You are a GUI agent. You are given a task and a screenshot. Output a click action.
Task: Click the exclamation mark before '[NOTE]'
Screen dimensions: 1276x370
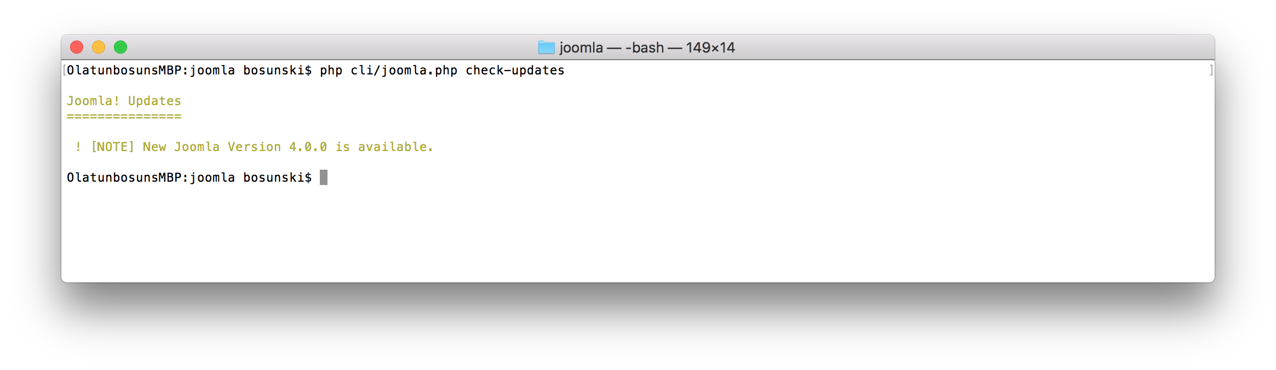click(78, 147)
